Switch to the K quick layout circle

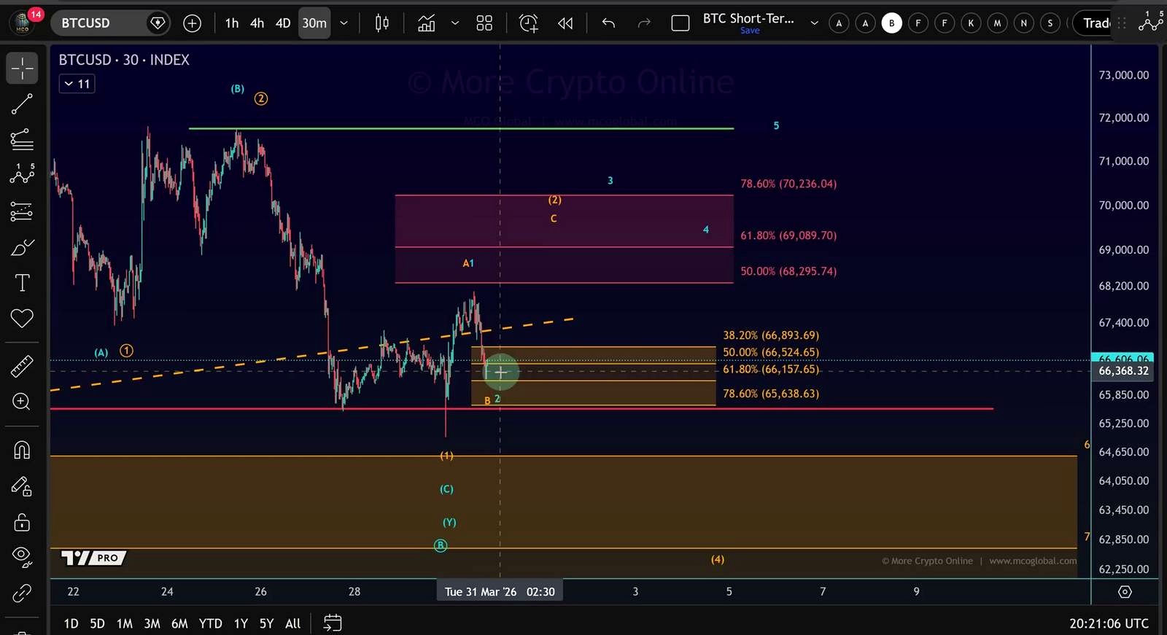click(x=971, y=23)
